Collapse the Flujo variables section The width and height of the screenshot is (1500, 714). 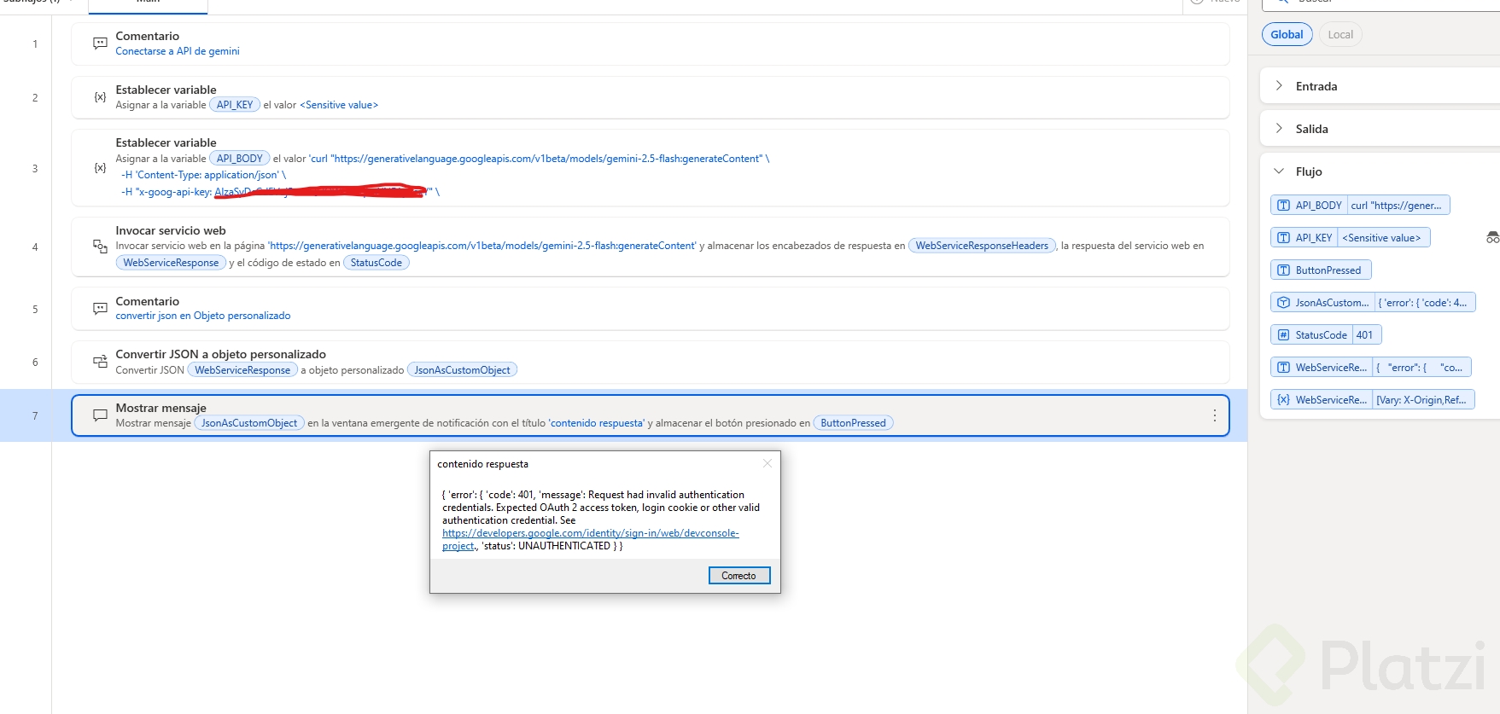click(x=1279, y=171)
